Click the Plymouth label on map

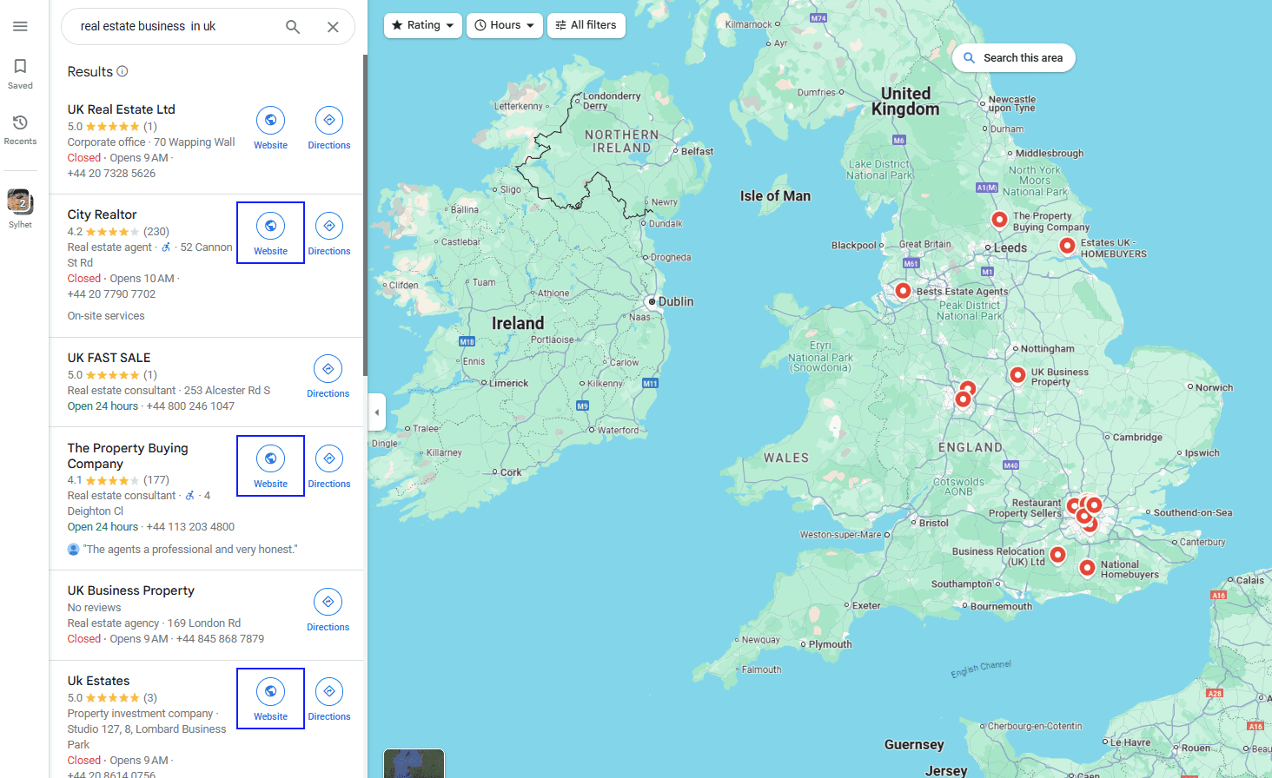[830, 644]
